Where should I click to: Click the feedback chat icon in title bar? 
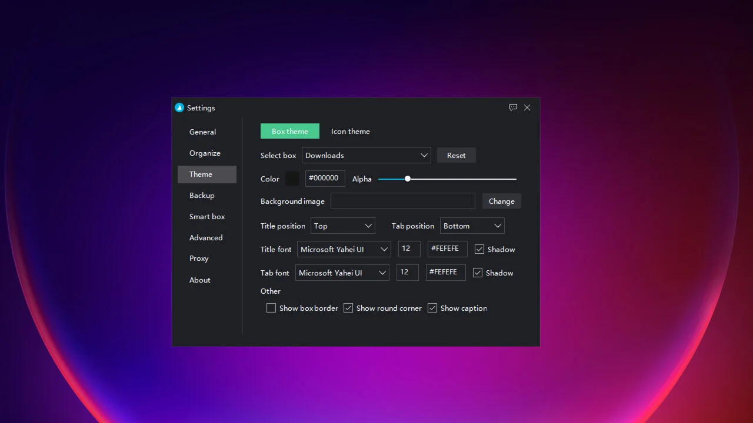[x=513, y=108]
